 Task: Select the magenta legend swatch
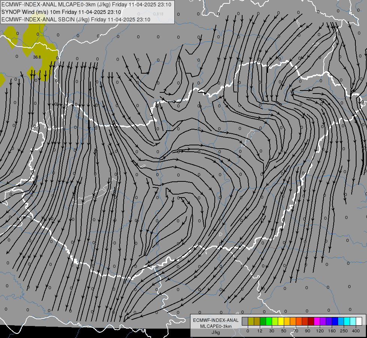click(x=317, y=321)
